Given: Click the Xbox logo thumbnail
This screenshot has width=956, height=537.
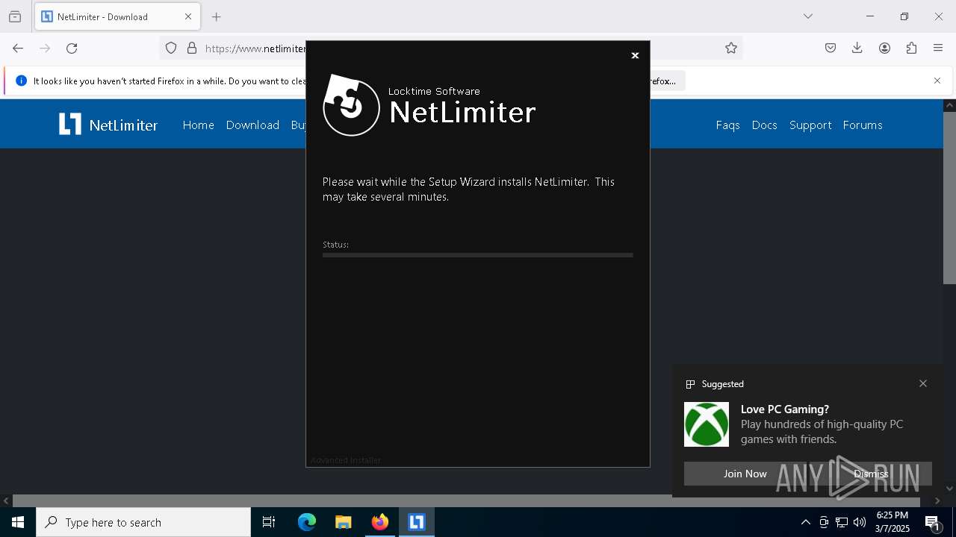Looking at the screenshot, I should pyautogui.click(x=707, y=424).
